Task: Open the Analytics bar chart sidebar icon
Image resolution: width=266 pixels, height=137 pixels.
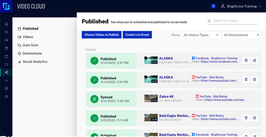Action: pyautogui.click(x=6, y=80)
